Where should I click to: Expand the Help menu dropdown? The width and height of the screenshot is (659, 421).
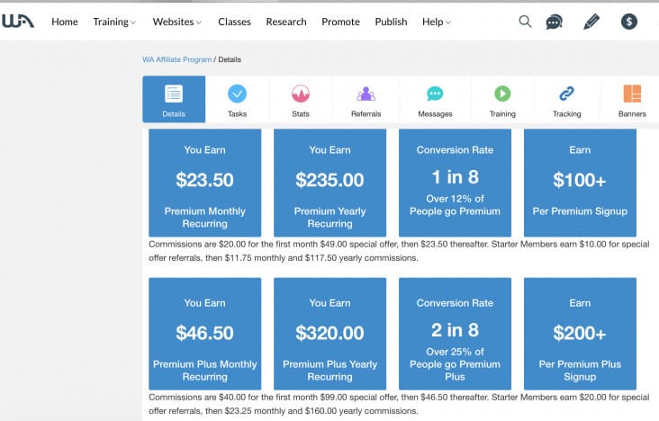click(x=437, y=22)
